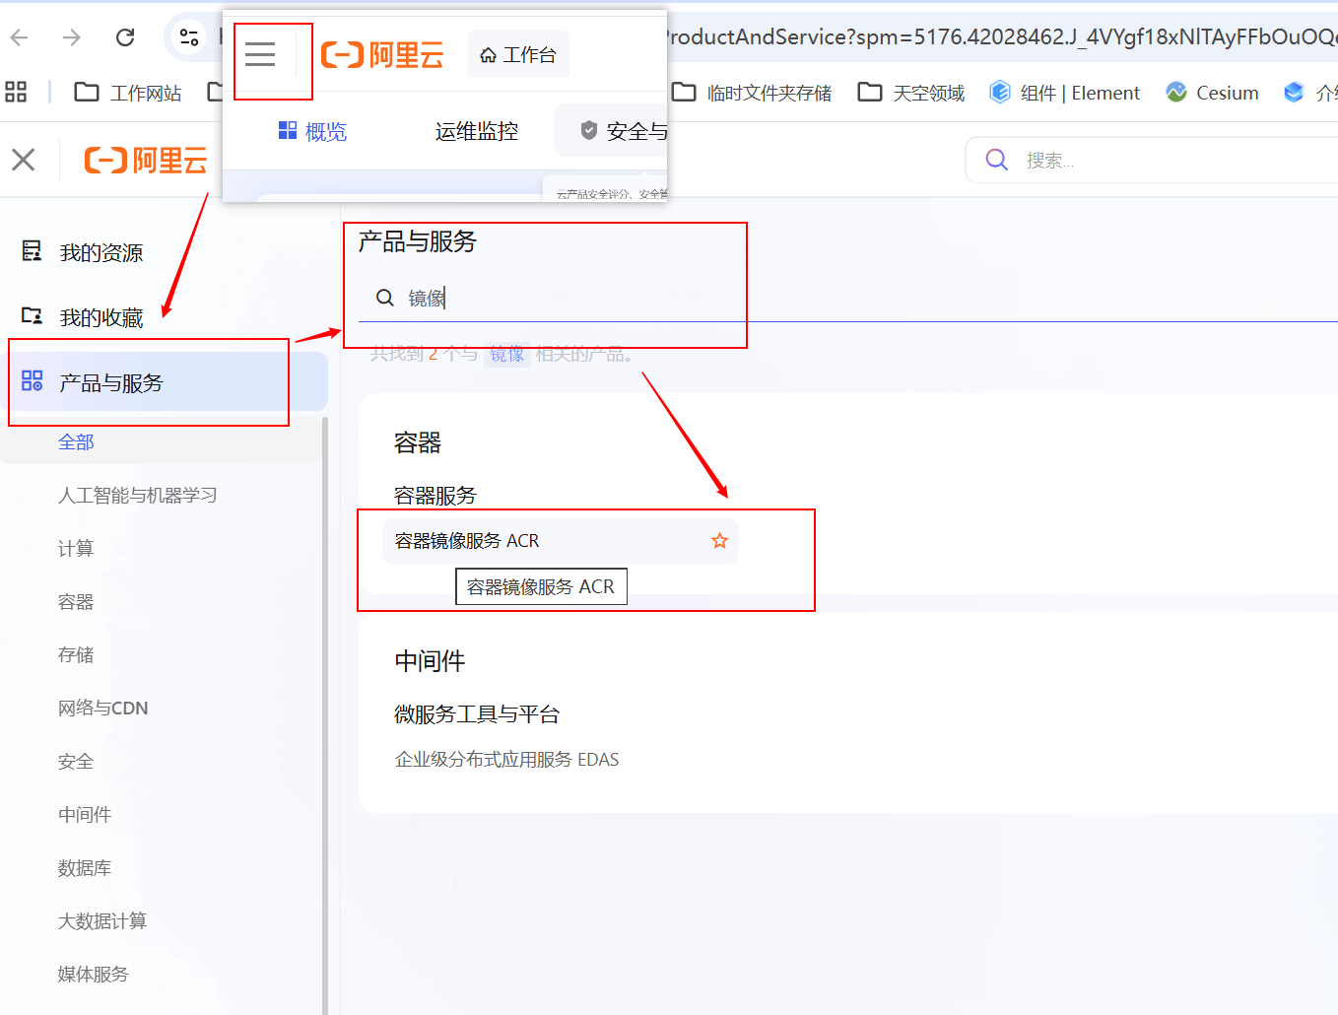
Task: Select the 计算 category
Action: coord(76,549)
